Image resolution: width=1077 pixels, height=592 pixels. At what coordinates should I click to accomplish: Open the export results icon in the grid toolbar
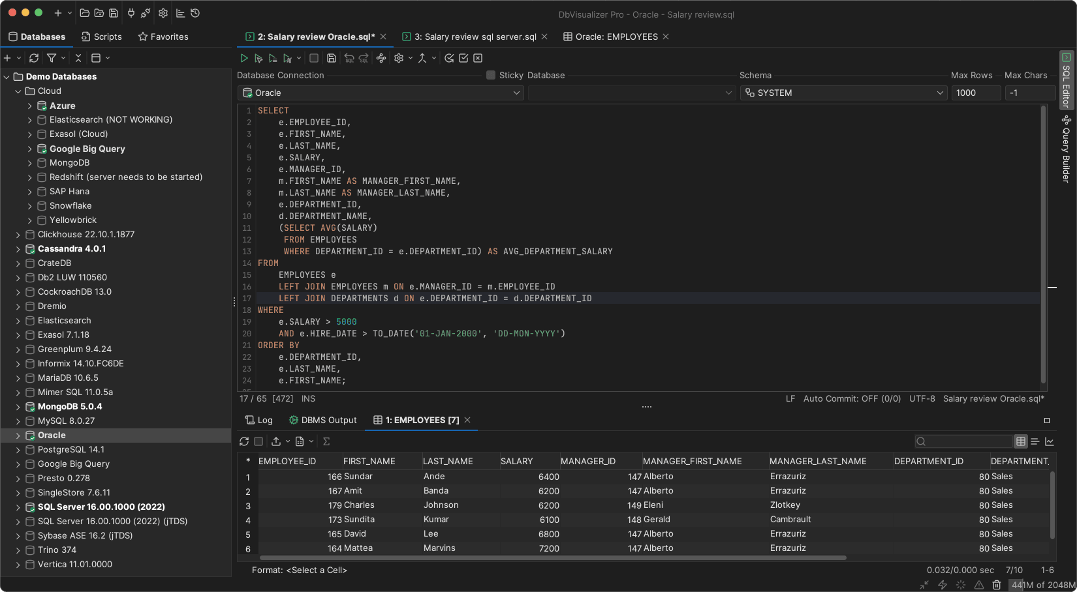click(x=276, y=441)
